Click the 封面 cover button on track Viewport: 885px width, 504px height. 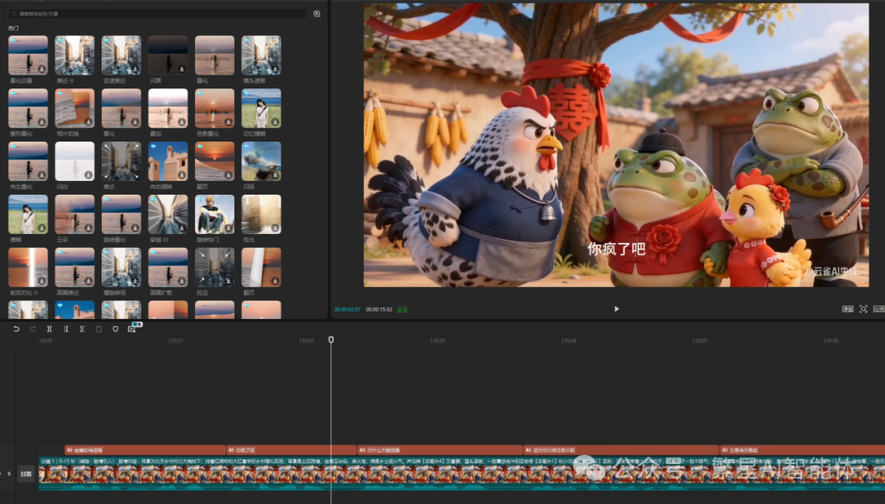(x=26, y=474)
